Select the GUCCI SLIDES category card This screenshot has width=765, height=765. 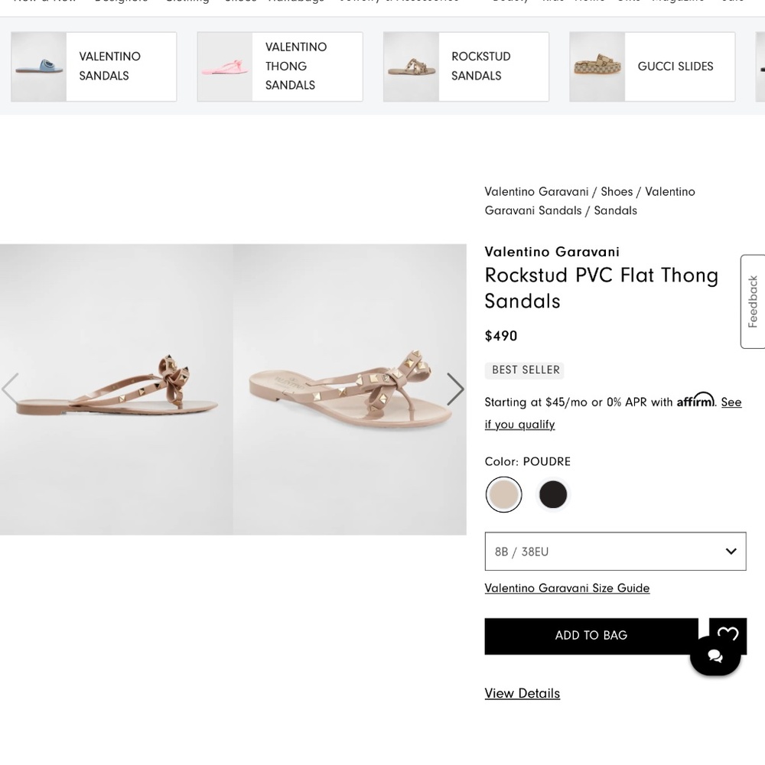(652, 67)
